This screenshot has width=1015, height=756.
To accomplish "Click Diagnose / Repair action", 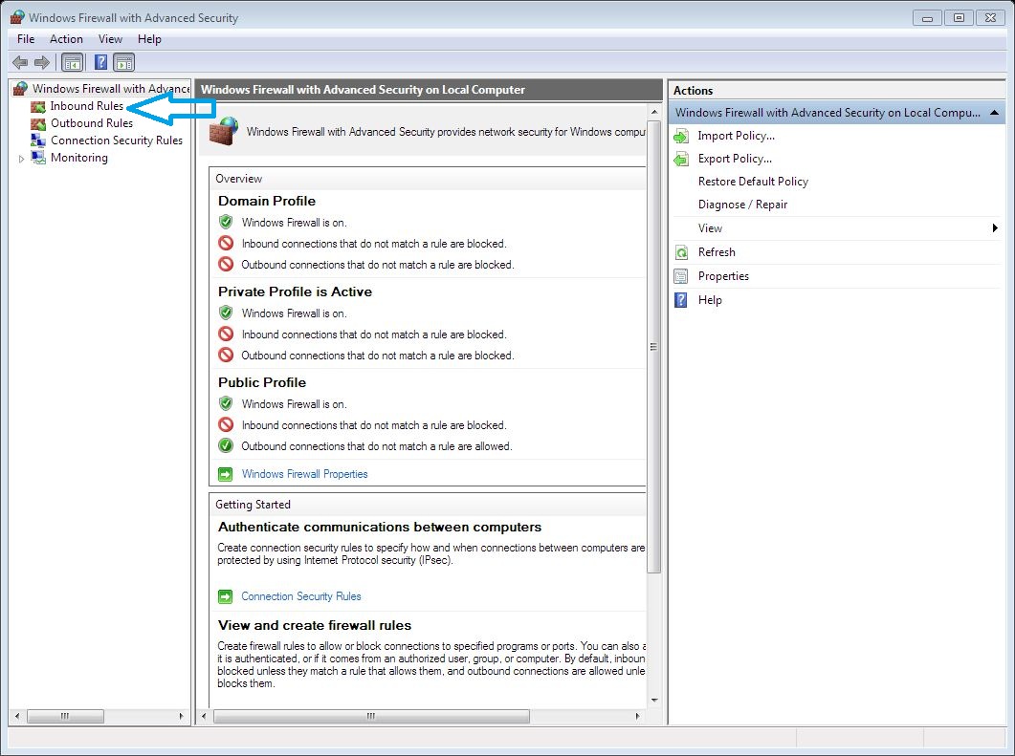I will [x=742, y=205].
